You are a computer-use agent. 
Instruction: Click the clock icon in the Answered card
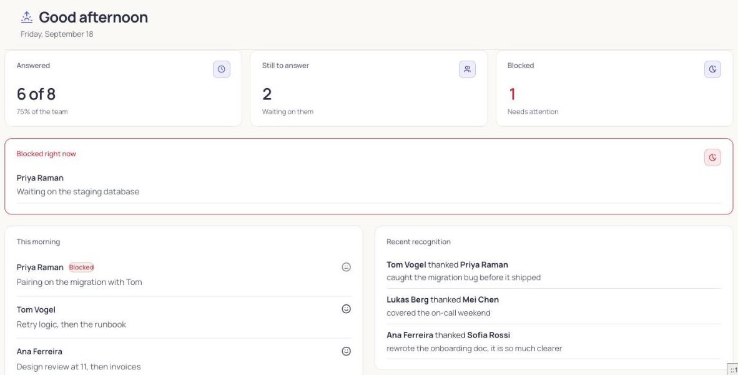pos(221,69)
